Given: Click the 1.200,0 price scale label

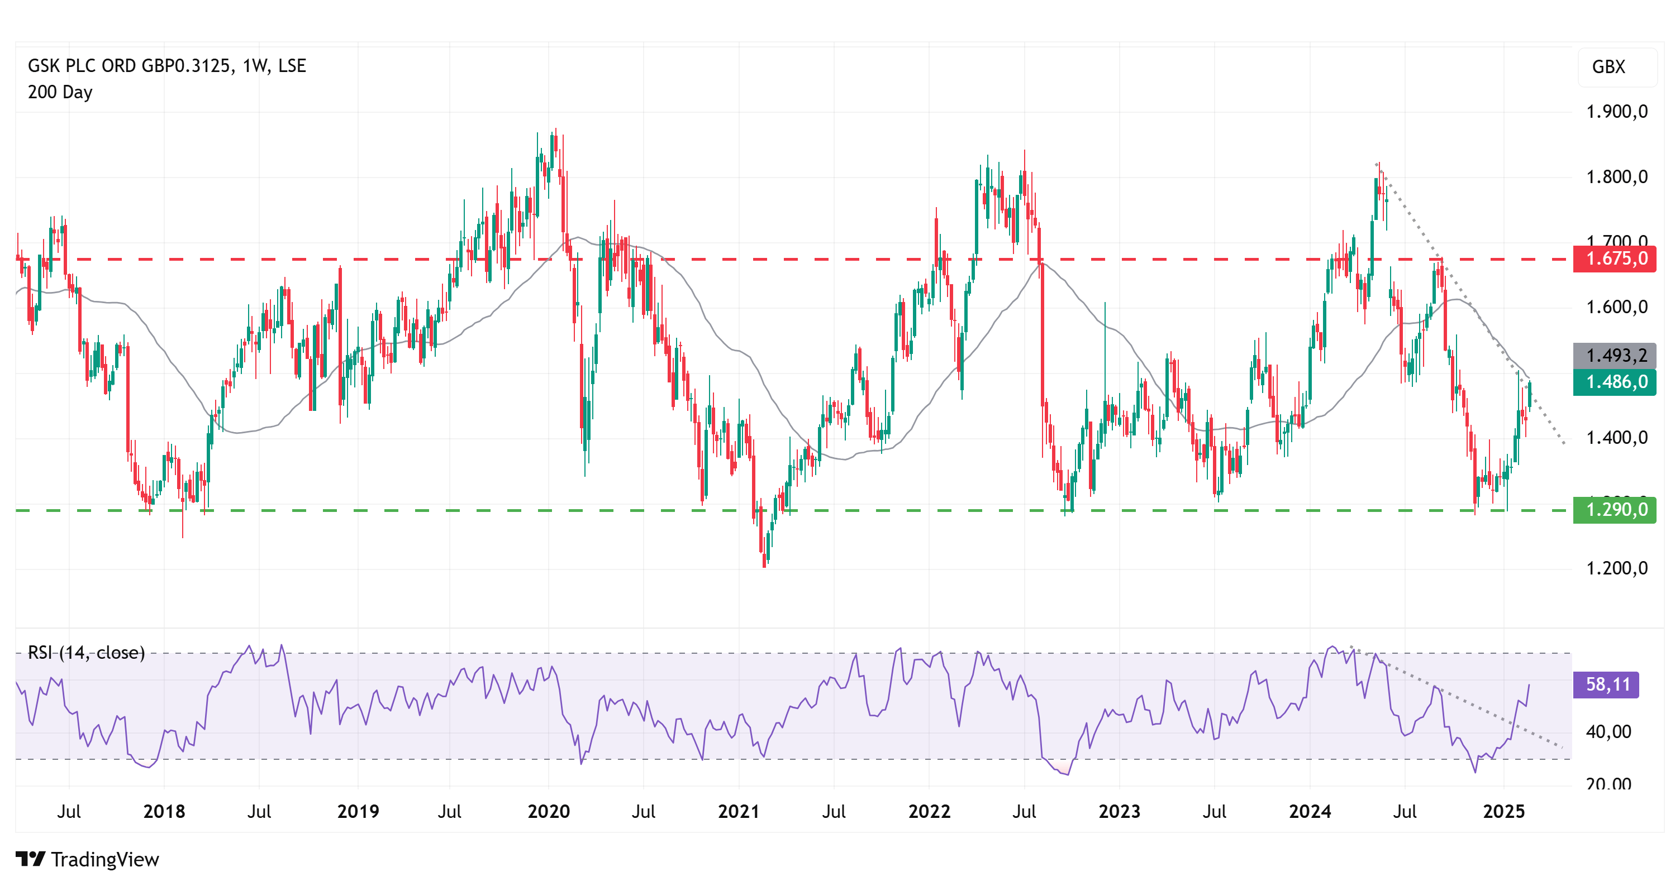Looking at the screenshot, I should tap(1617, 568).
